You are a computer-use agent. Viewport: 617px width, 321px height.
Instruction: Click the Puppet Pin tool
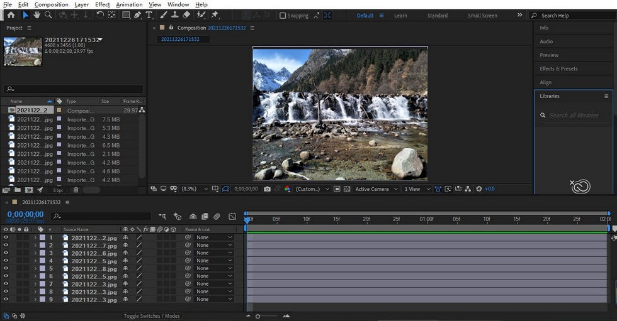(x=215, y=15)
